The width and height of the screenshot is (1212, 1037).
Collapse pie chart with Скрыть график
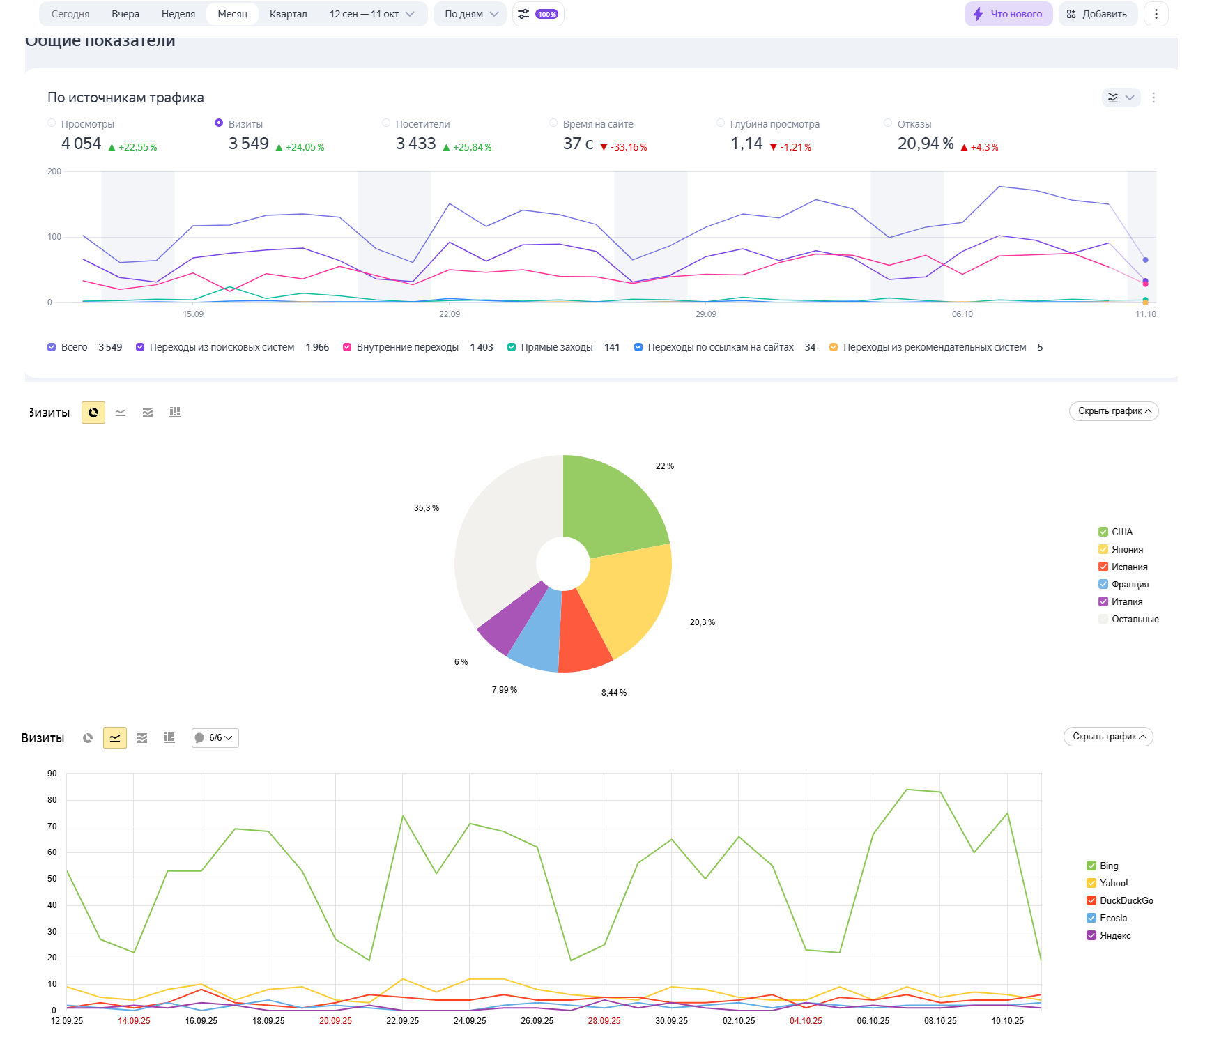pos(1113,411)
